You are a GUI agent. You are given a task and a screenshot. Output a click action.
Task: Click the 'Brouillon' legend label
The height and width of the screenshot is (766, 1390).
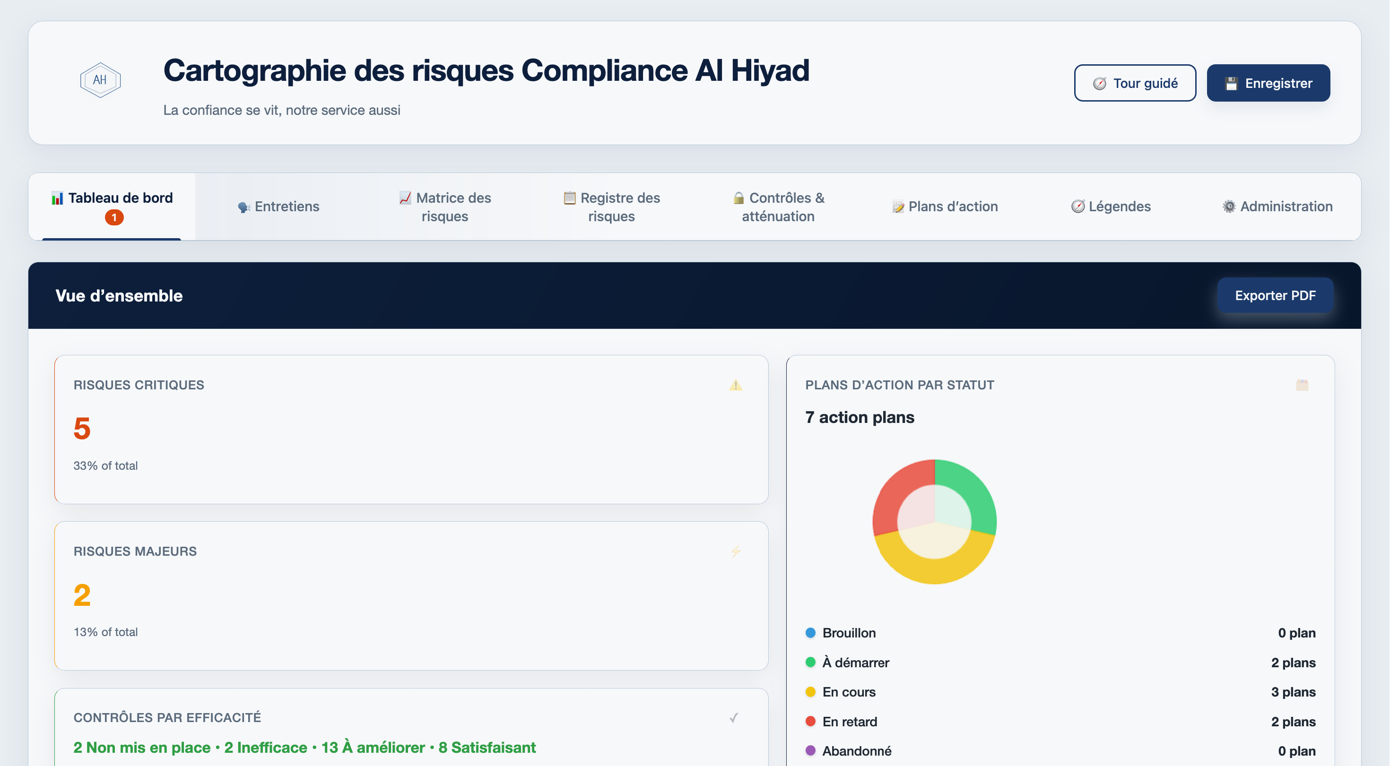pos(849,633)
